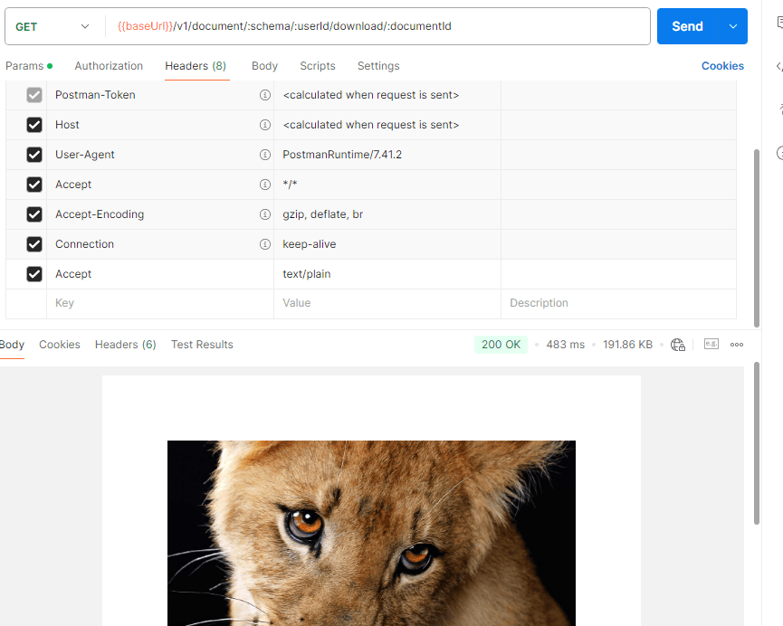Screen dimensions: 783x626
Task: Open the GET request method dropdown
Action: click(x=52, y=26)
